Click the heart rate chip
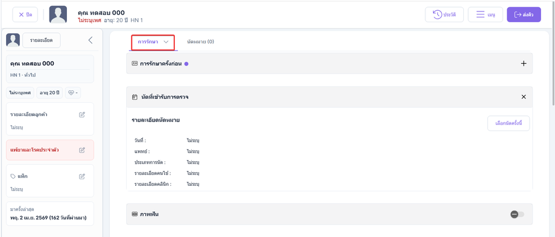 73,93
